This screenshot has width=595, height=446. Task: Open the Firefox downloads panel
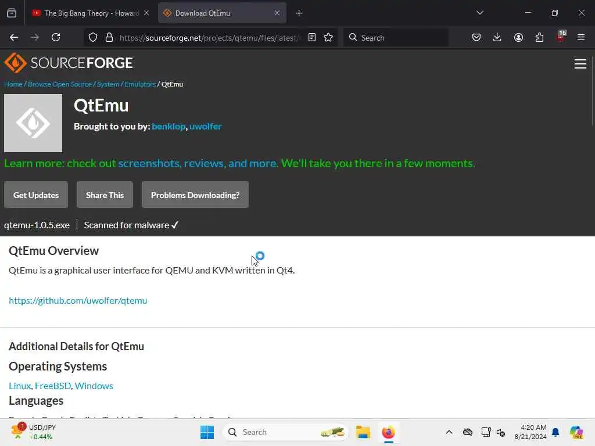pos(497,37)
